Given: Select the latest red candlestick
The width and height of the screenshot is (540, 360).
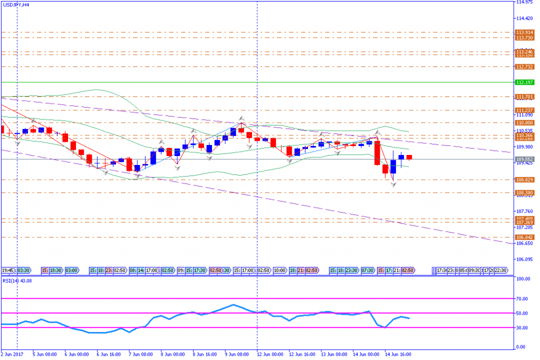Looking at the screenshot, I should pyautogui.click(x=409, y=157).
